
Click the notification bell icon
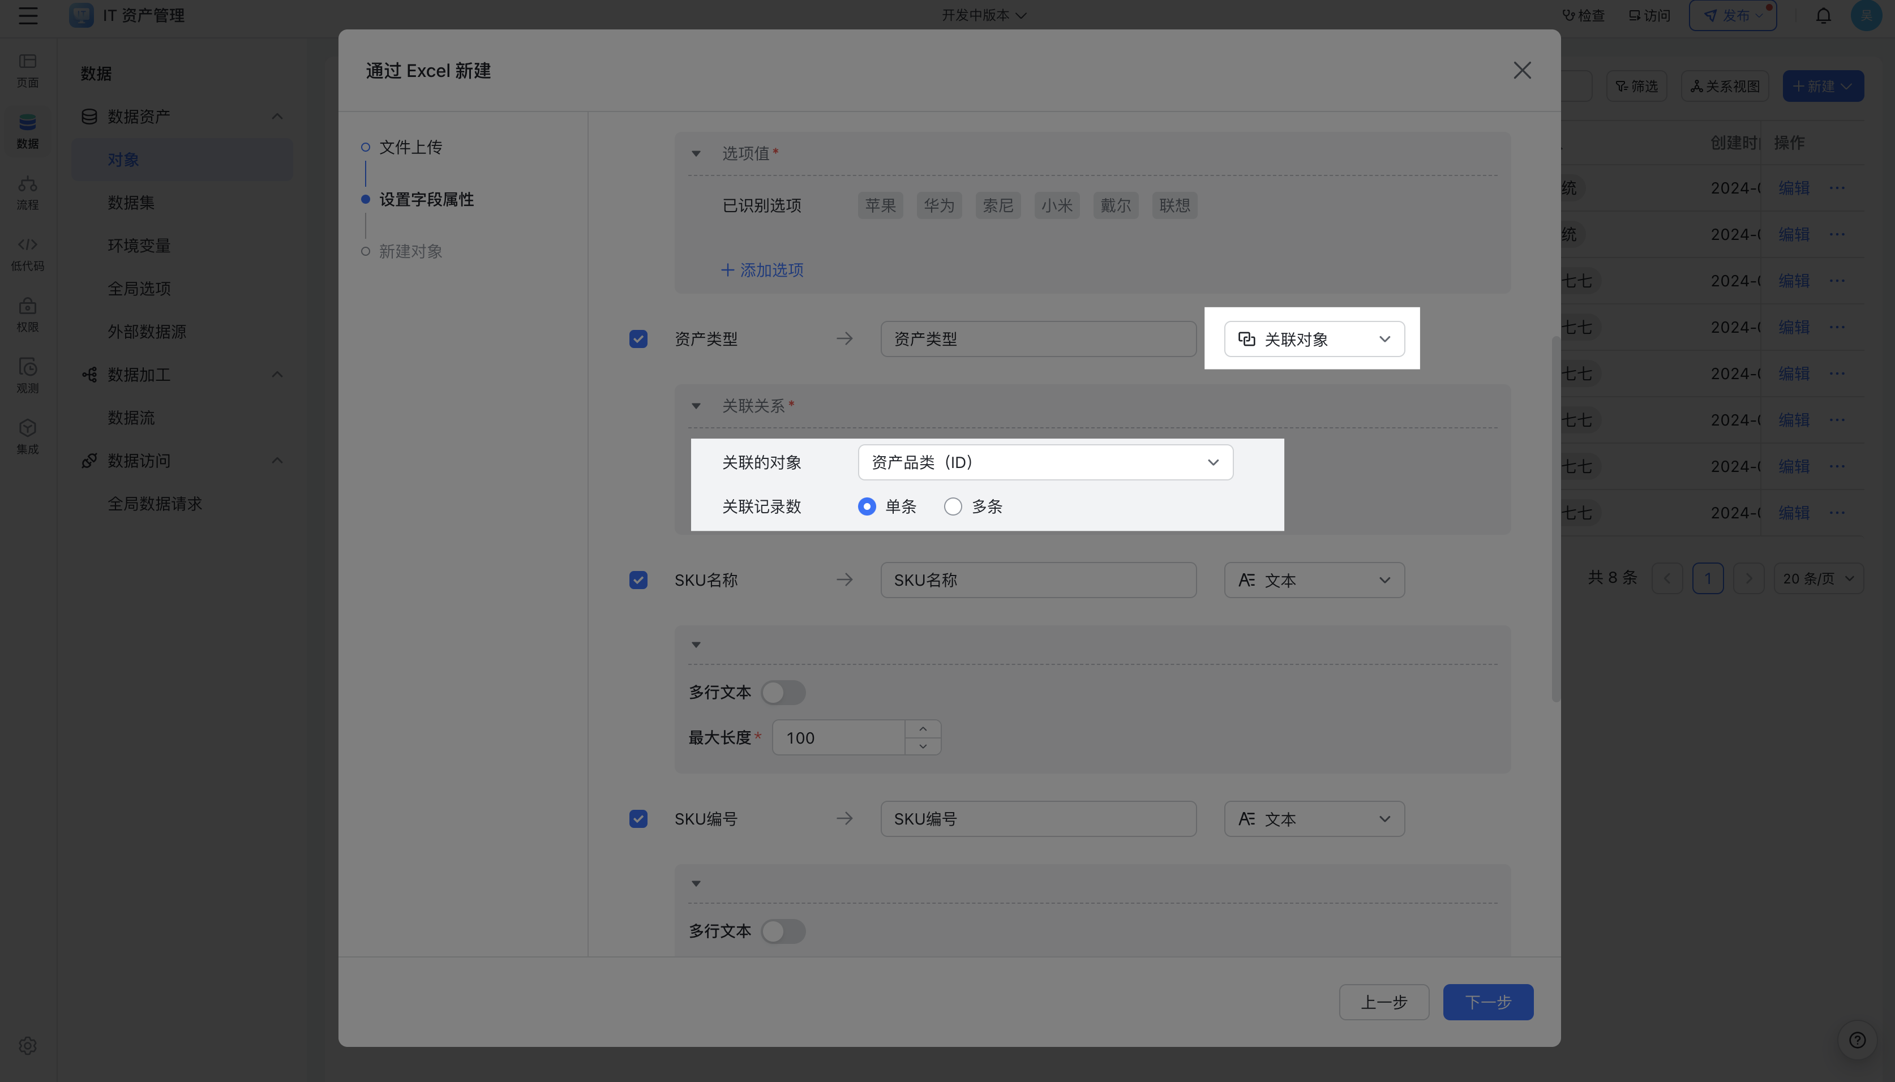click(x=1823, y=15)
